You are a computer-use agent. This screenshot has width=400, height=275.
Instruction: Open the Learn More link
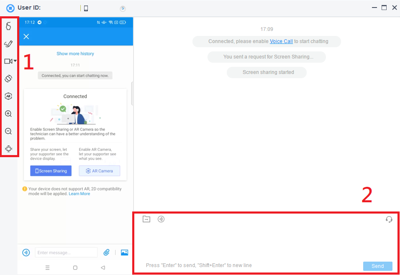click(79, 194)
